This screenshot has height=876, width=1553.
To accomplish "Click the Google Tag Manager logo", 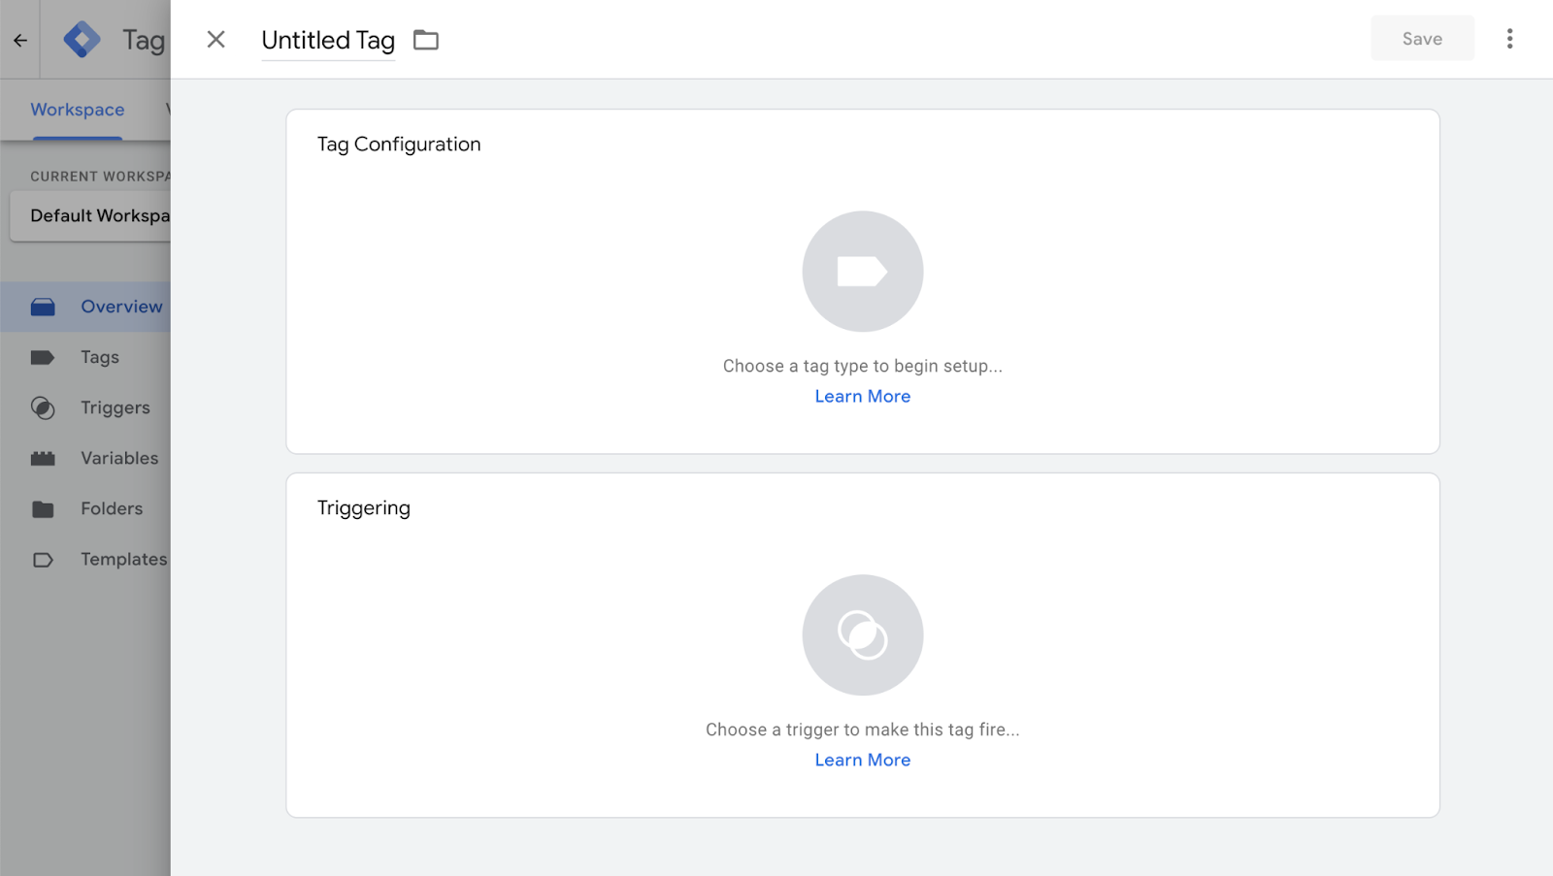I will pyautogui.click(x=82, y=40).
